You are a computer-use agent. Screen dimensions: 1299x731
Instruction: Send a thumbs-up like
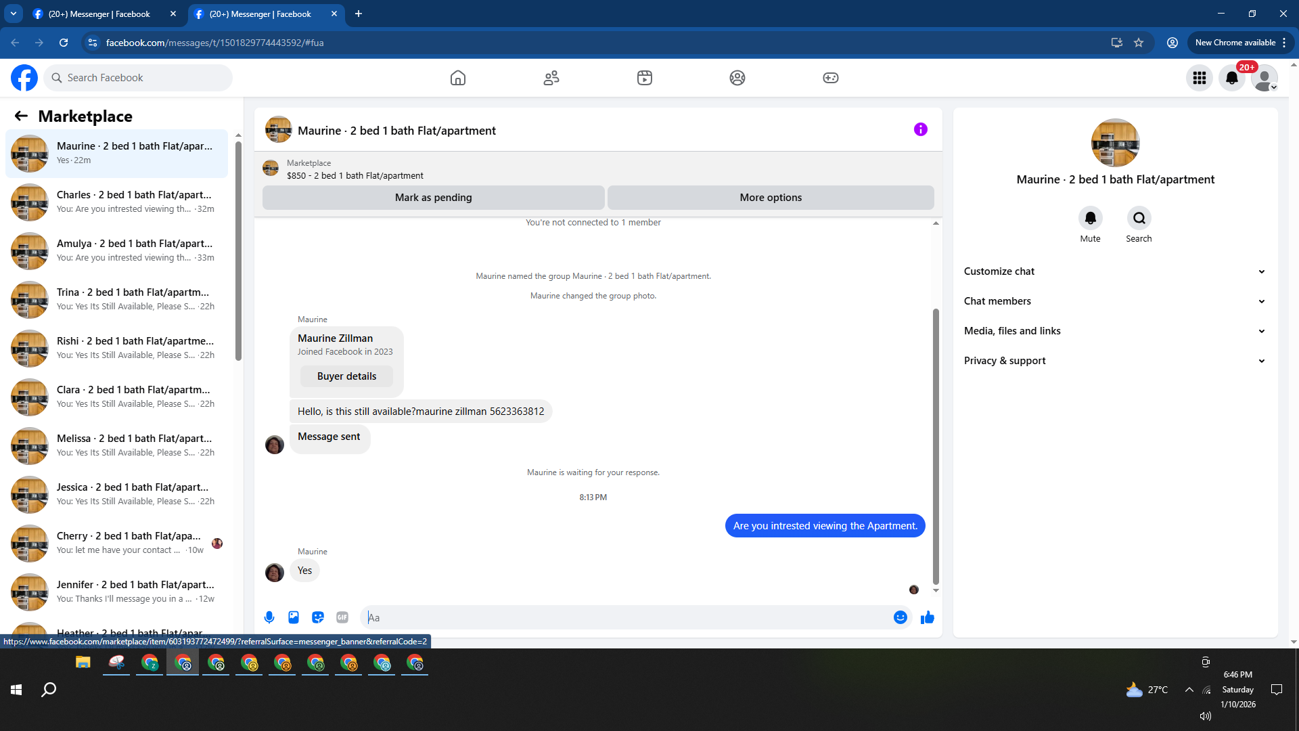927,617
